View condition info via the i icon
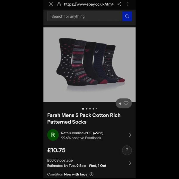 tap(92, 174)
